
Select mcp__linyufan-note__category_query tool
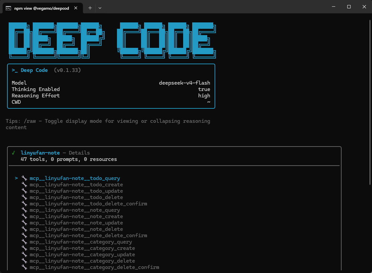[81, 242]
